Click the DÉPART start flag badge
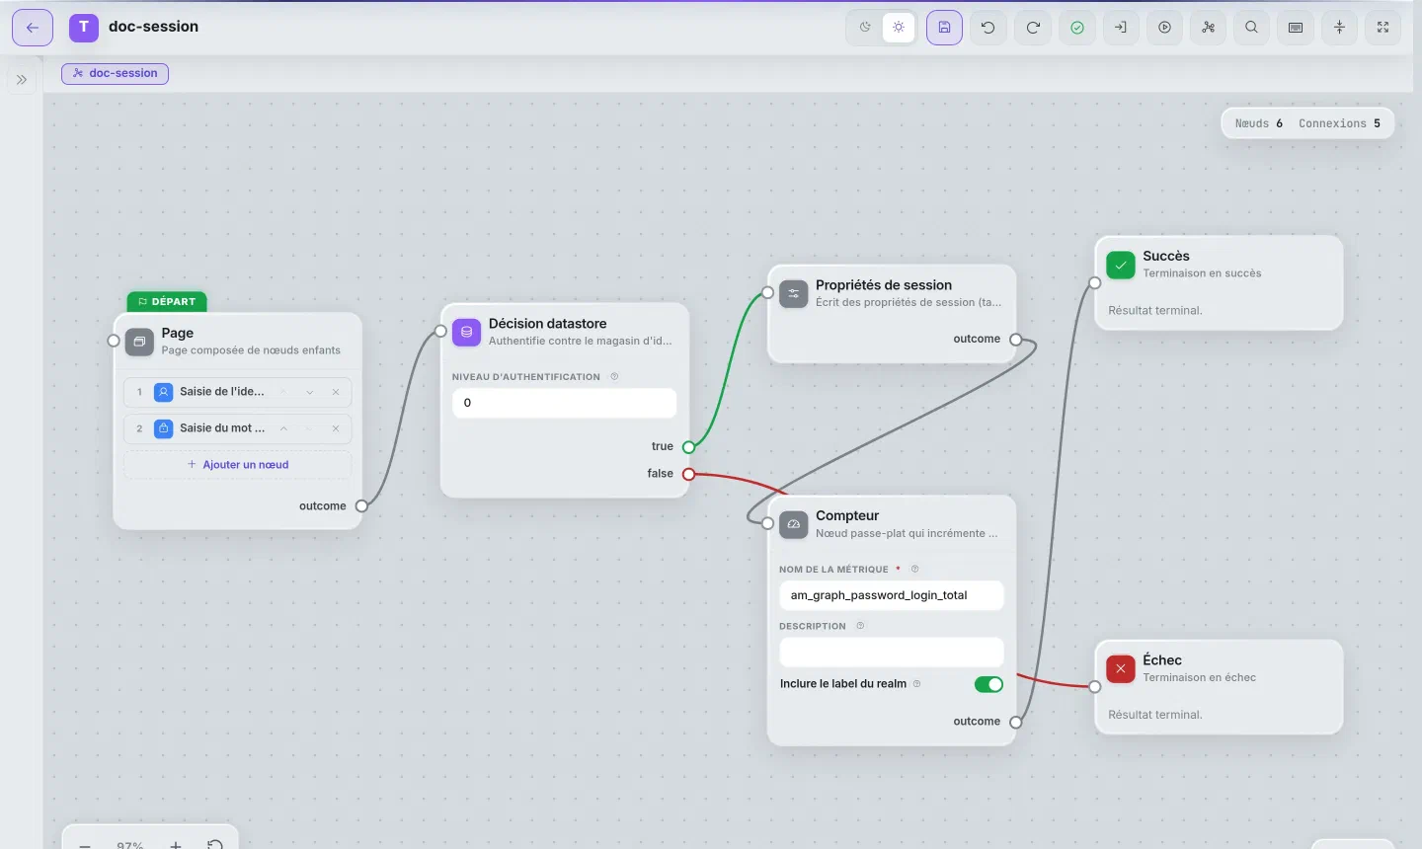1422x849 pixels. pos(167,302)
